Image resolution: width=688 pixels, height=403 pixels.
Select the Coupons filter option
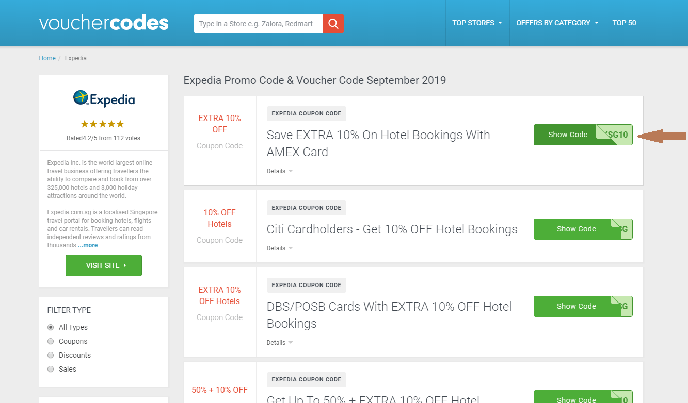tap(50, 341)
